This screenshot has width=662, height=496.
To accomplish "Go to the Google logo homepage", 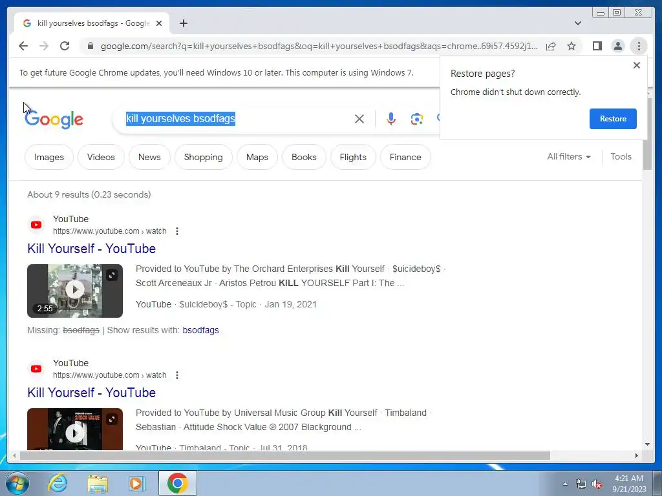I will 54,119.
